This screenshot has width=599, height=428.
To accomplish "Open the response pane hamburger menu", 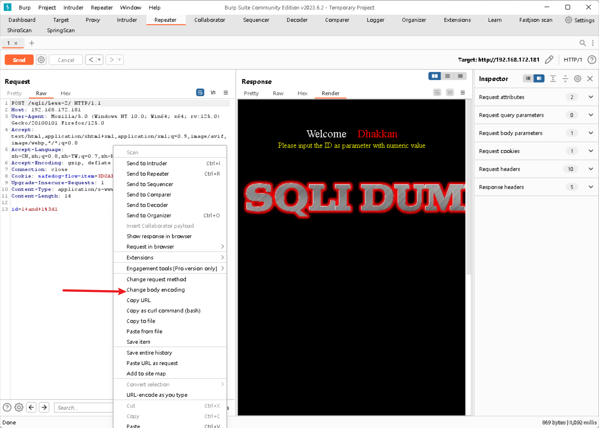I will [x=463, y=92].
